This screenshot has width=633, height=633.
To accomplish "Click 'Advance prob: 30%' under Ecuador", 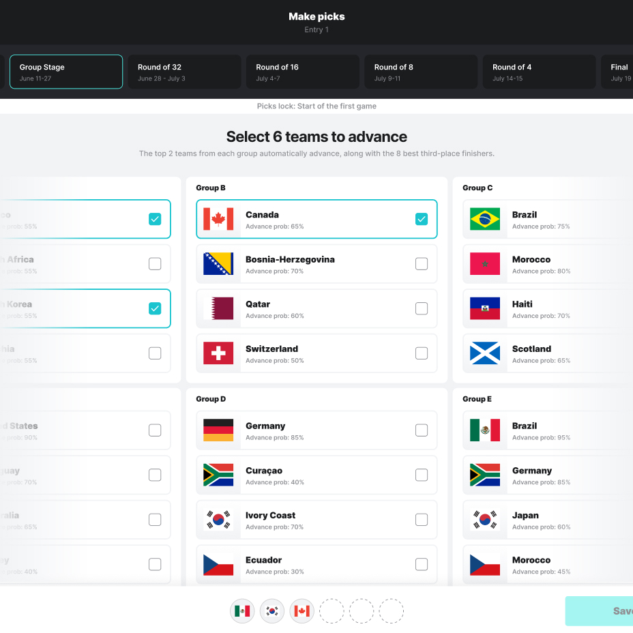I will click(274, 572).
